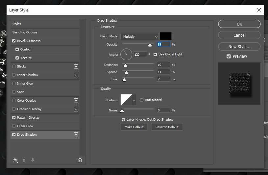Confirm with the OK button
Screen dimensions: 268x175
coord(239,24)
